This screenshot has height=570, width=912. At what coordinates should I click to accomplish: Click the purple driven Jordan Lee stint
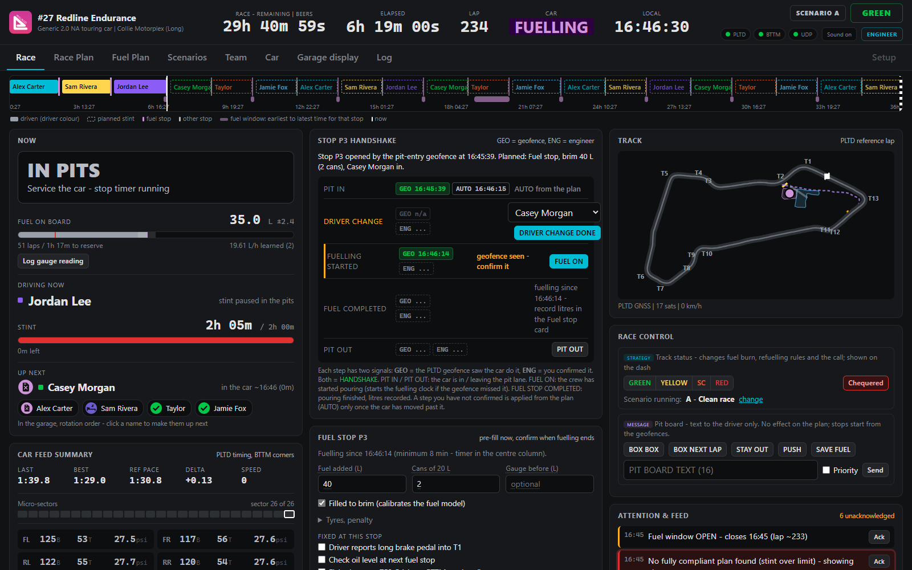tap(140, 87)
